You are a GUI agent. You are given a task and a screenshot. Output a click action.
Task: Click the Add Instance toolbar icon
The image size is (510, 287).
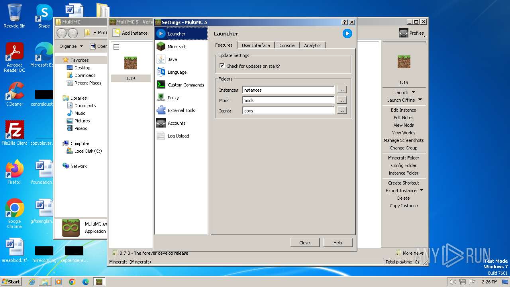point(116,33)
